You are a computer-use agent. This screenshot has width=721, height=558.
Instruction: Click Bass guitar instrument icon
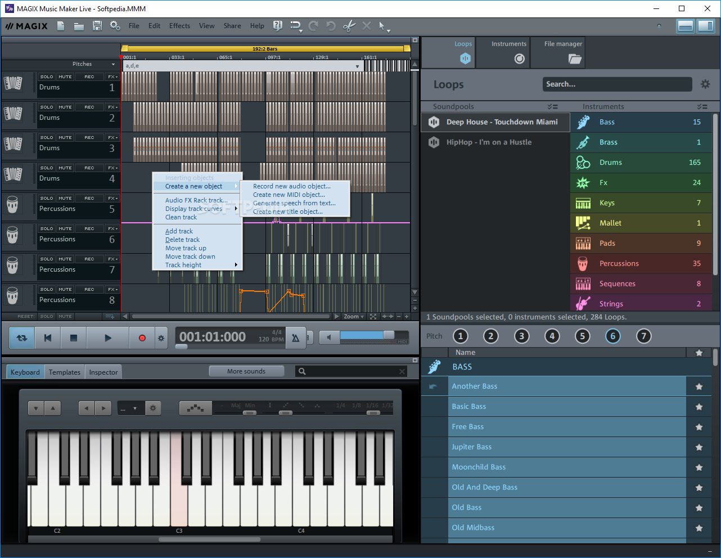[x=583, y=122]
